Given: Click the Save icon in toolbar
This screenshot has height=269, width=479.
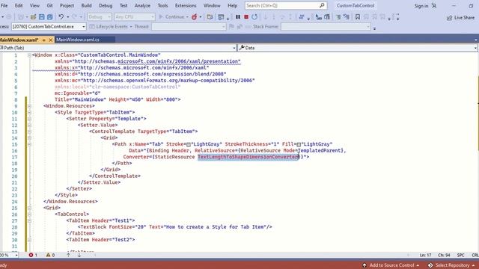Looking at the screenshot, I should 42,17.
